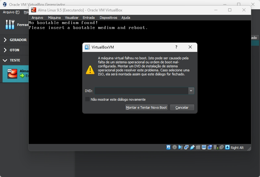Click the Cancelar button
260x177 pixels.
pyautogui.click(x=182, y=107)
